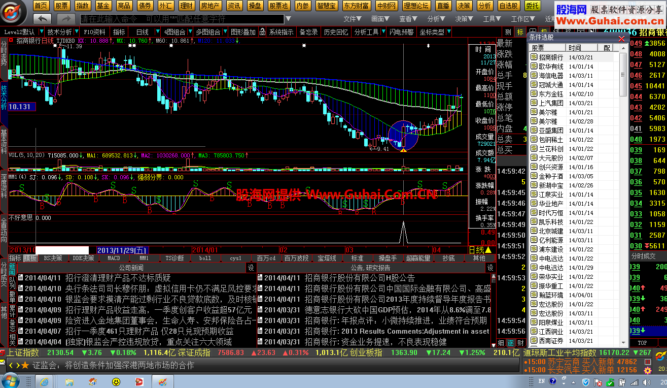
Task: Click the 金种子酒 stock icon in 条件选股
Action: 534,176
